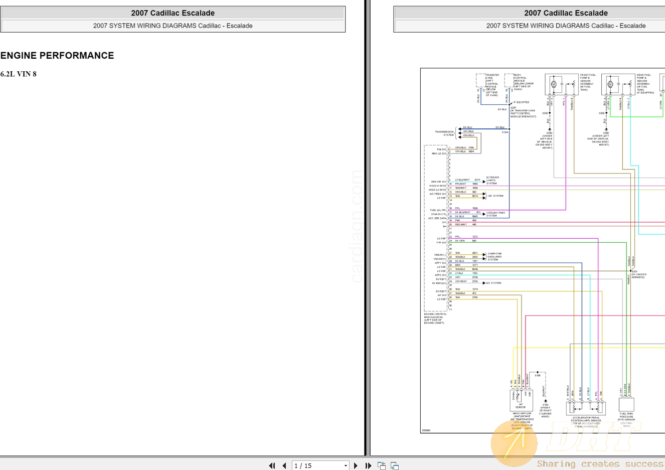Viewport: 665px width, 470px height.
Task: Click left page 'SYSTEM WIRING DIAGRAMS' subtitle
Action: click(173, 26)
